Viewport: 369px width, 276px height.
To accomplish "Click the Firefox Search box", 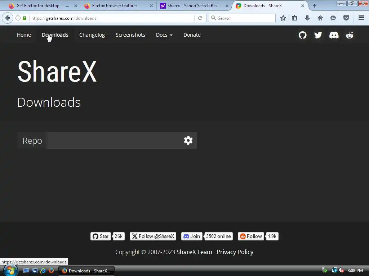I will pos(242,18).
